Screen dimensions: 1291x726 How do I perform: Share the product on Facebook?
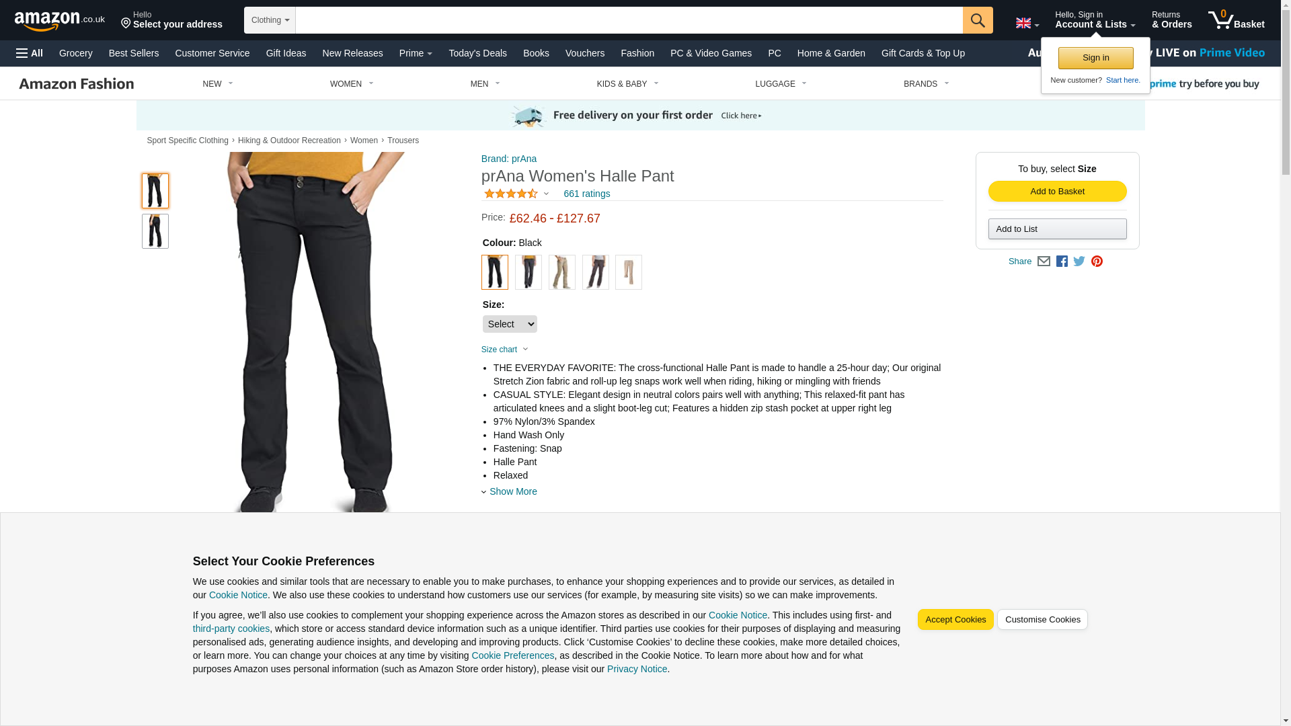point(1062,261)
